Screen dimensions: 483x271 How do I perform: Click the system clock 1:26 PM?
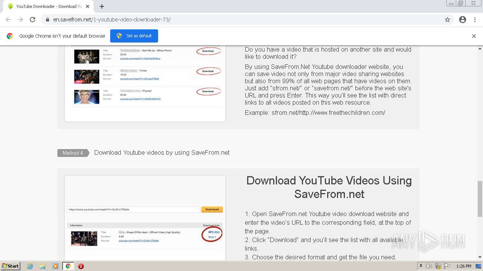point(463,266)
